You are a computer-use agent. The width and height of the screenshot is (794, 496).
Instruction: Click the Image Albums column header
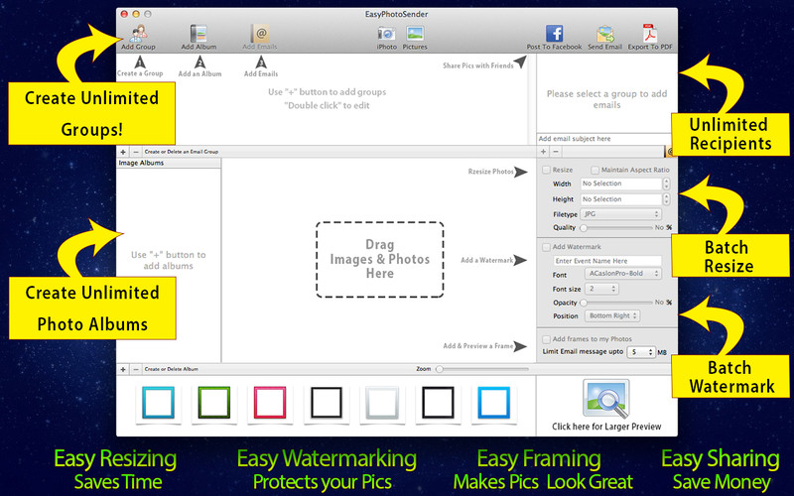coord(169,163)
